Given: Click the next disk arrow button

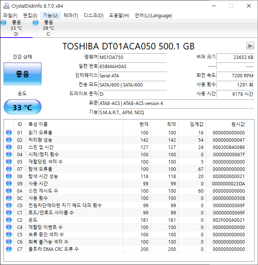Looking at the screenshot, I should (250, 46).
